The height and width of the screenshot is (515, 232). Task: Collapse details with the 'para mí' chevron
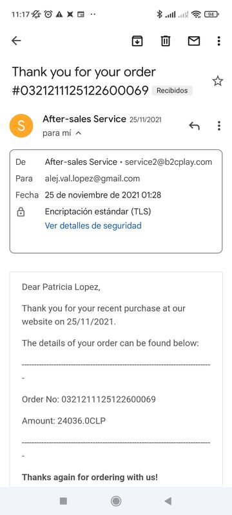point(78,133)
